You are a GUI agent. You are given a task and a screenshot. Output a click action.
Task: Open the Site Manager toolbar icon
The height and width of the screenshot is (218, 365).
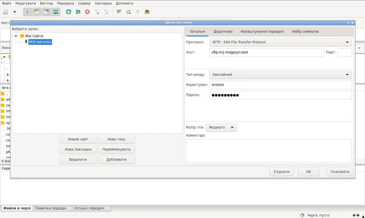click(6, 12)
